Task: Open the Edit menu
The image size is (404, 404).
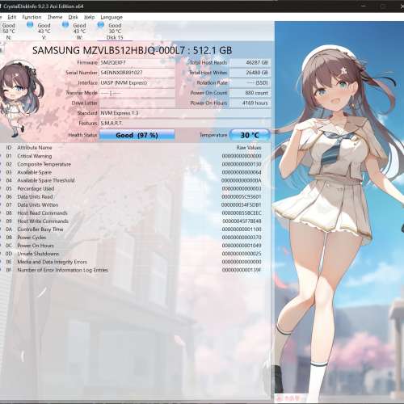Action: tap(11, 17)
